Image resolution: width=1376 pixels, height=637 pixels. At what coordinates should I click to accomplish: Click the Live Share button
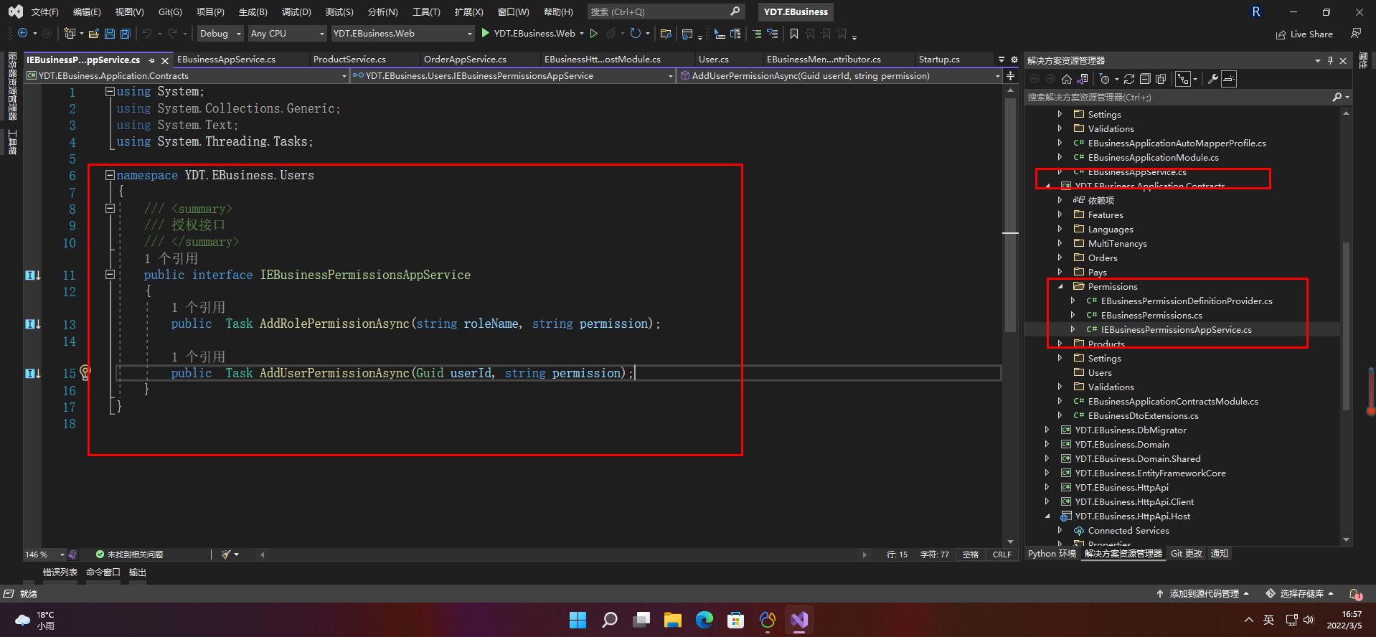[1304, 34]
